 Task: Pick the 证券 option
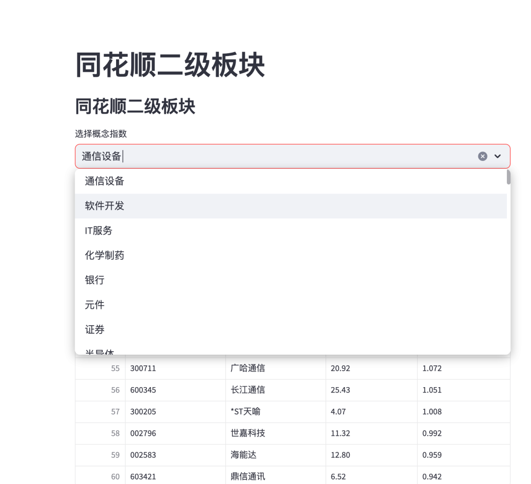pyautogui.click(x=291, y=330)
